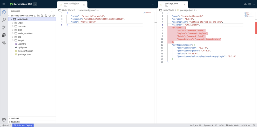Click the New File icon in Explorer
The image size is (257, 127).
pos(42,16)
